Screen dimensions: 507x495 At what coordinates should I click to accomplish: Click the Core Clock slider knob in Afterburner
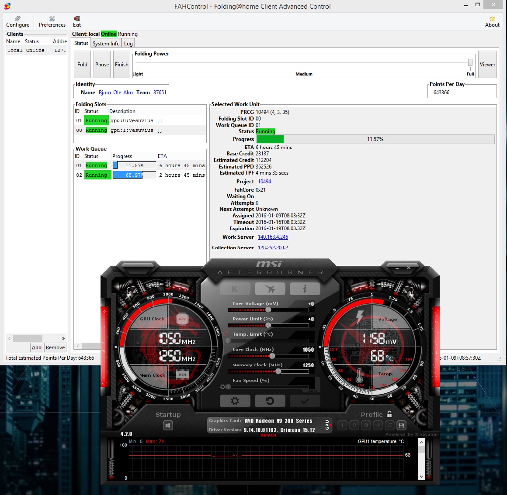point(272,356)
